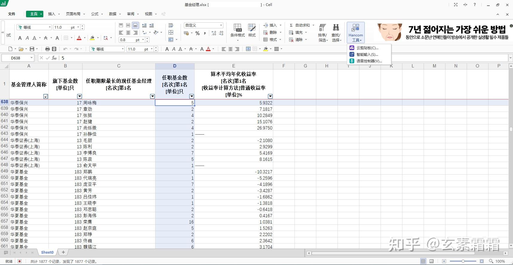
Task: Open filter dropdown for 算术平均年化收益率 column
Action: click(x=270, y=96)
